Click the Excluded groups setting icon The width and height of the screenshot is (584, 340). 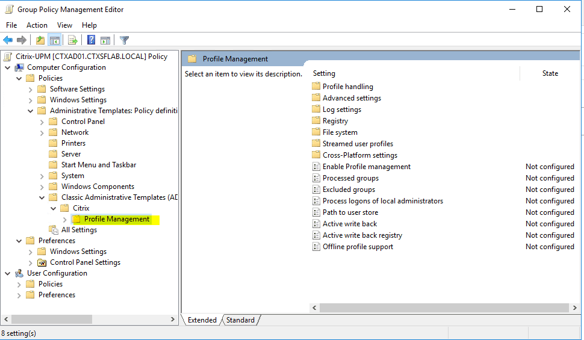click(x=316, y=190)
